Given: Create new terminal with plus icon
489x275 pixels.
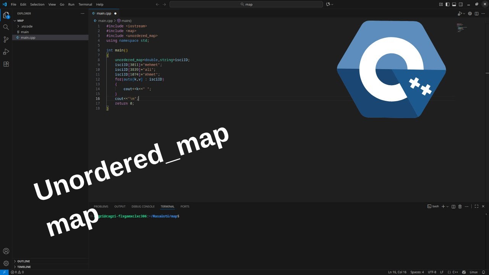Looking at the screenshot, I should tap(443, 206).
